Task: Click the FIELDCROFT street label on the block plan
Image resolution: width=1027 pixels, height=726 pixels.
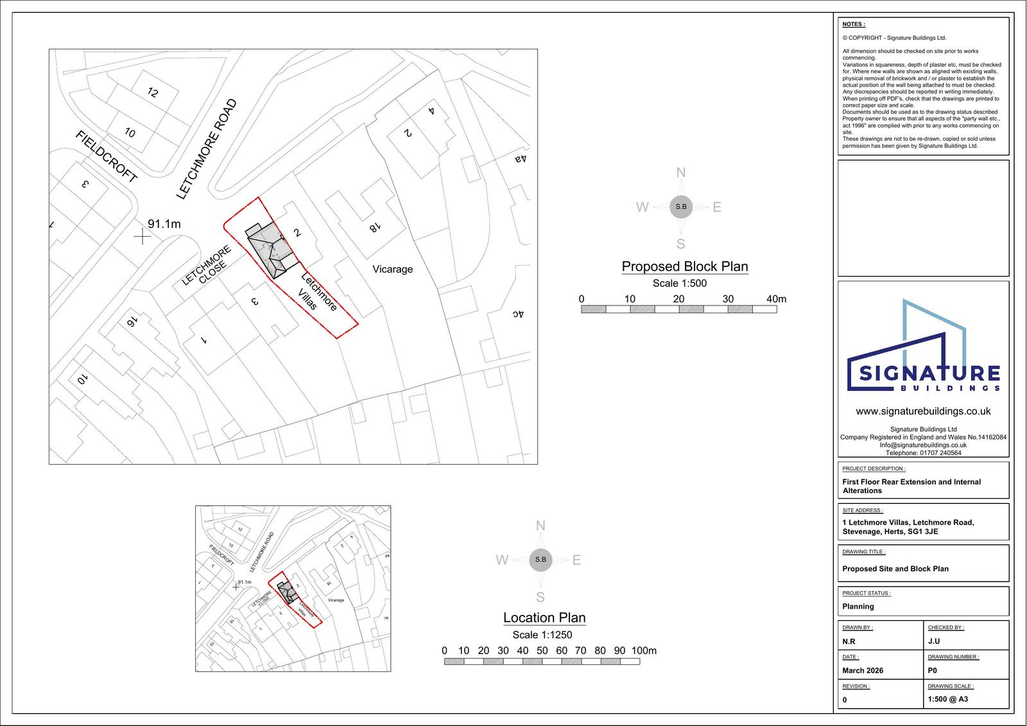Action: click(x=107, y=157)
